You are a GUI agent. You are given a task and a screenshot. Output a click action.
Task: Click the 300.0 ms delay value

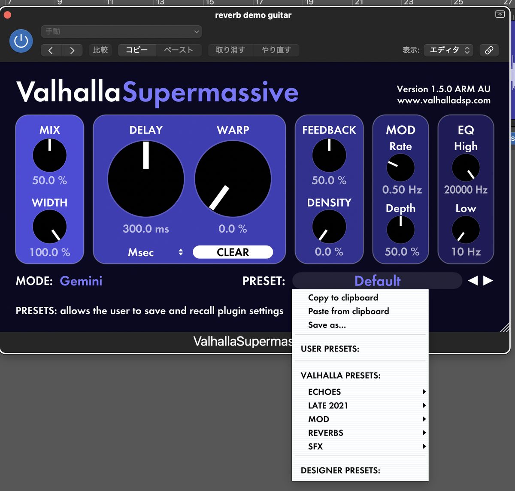pyautogui.click(x=146, y=229)
